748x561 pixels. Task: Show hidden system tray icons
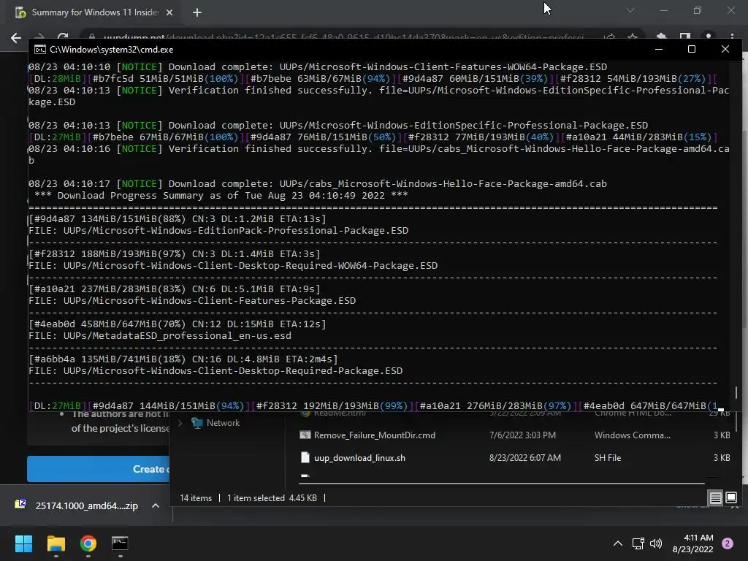(617, 543)
